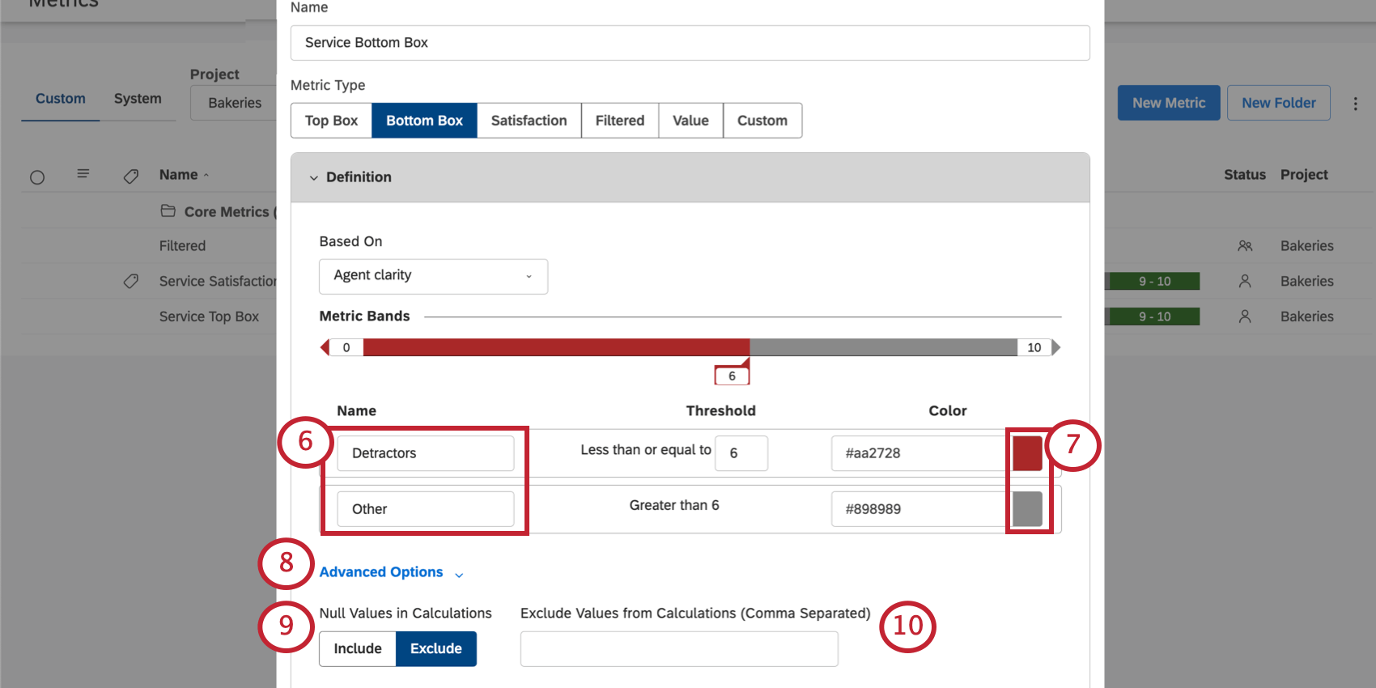The image size is (1376, 688).
Task: Toggle the select-all circle in table header
Action: (x=37, y=177)
